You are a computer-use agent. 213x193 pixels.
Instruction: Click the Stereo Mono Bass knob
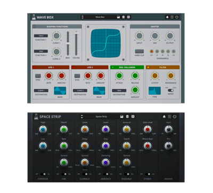click(x=148, y=146)
